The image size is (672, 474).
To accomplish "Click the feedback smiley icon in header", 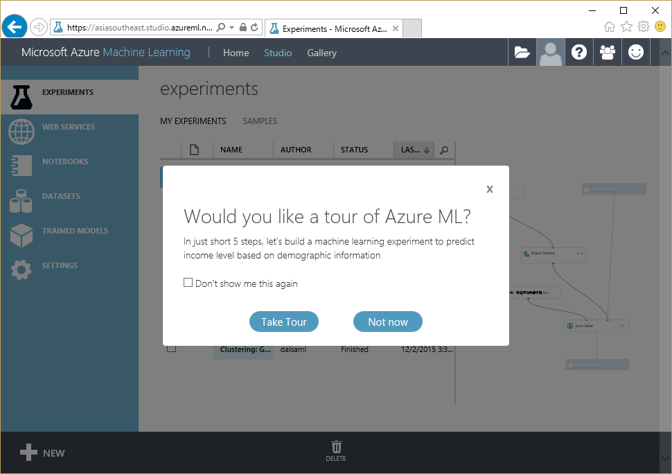I will click(635, 52).
